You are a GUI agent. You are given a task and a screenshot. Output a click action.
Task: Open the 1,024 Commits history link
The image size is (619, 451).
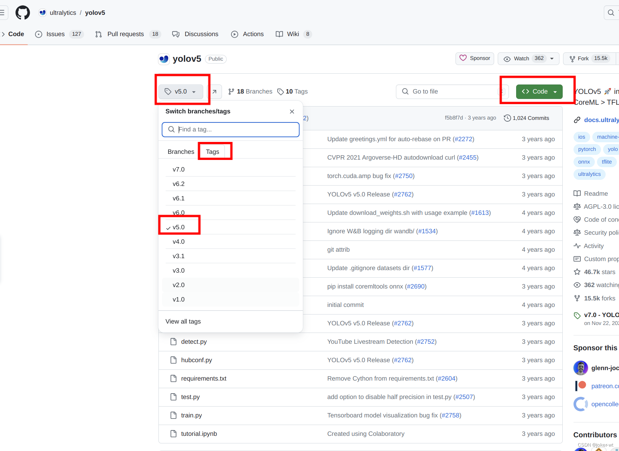pyautogui.click(x=527, y=118)
